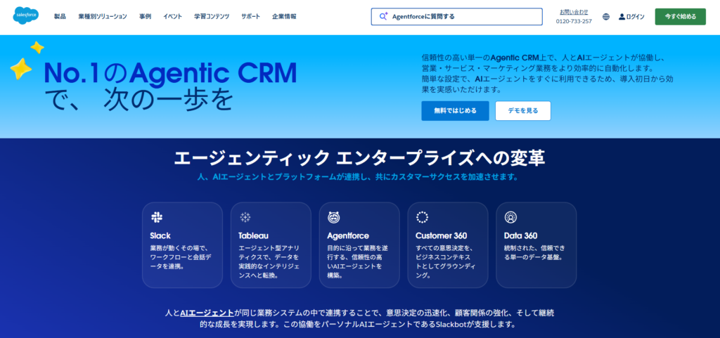Click the ログイン link
This screenshot has height=338, width=720.
pyautogui.click(x=635, y=16)
